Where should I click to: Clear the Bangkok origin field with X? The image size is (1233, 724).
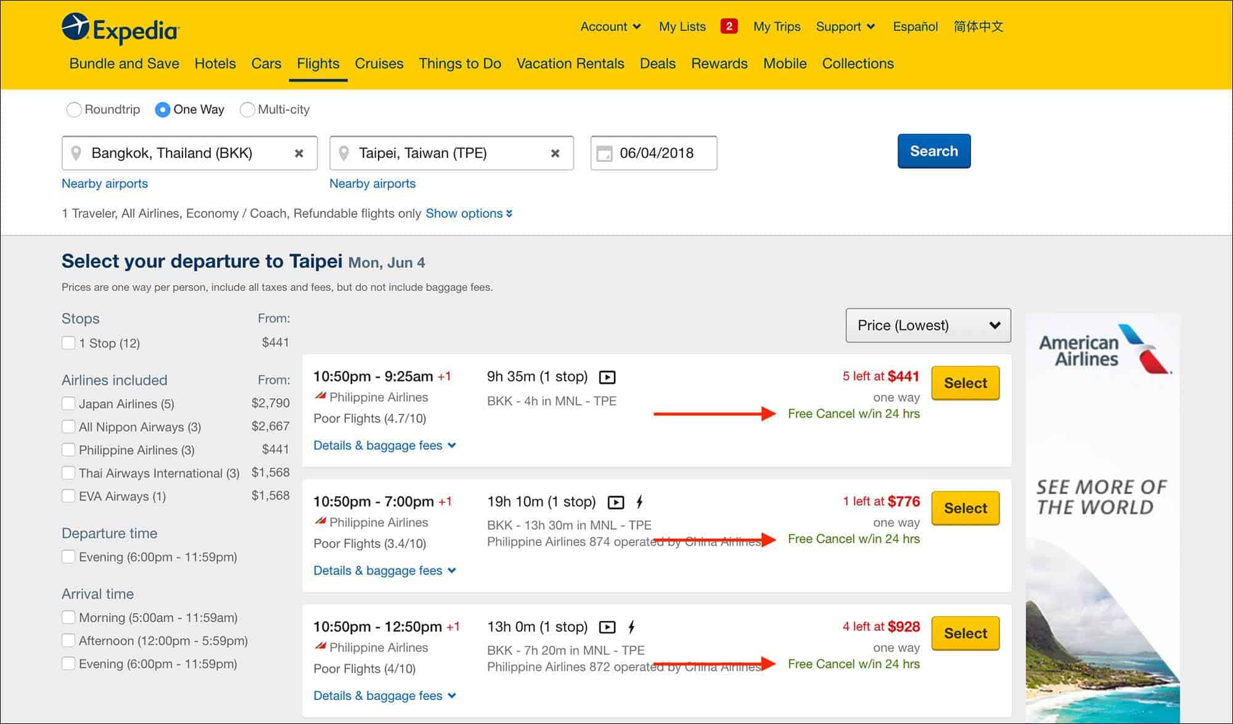[x=299, y=153]
